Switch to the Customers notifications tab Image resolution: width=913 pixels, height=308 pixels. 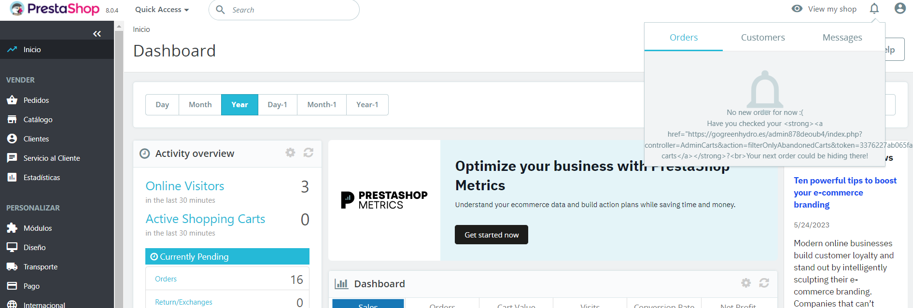[763, 38]
